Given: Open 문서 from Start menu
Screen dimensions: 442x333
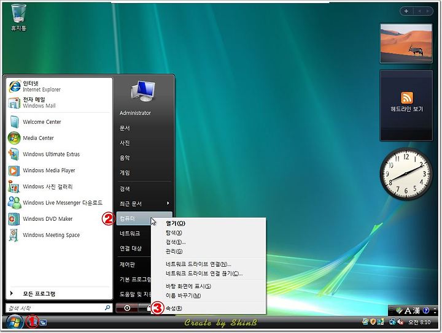Looking at the screenshot, I should click(144, 128).
